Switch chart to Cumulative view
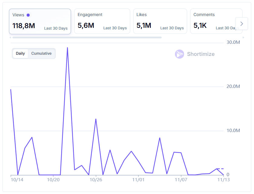Image resolution: width=254 pixels, height=194 pixels. 41,53
